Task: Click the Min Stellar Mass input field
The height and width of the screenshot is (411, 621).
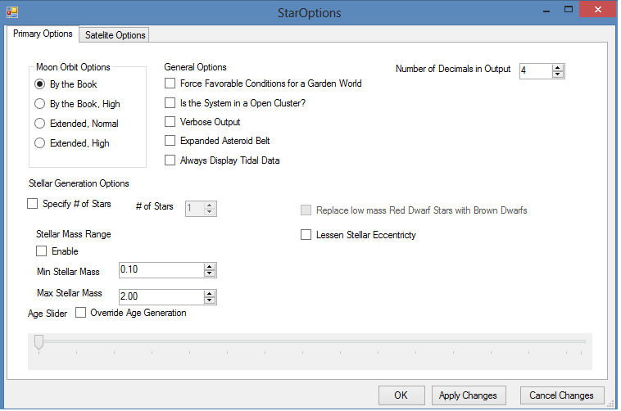Action: coord(161,270)
